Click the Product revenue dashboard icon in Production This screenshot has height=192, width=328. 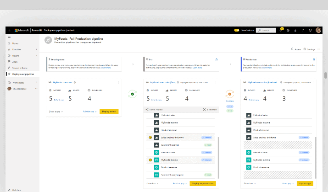[249, 167]
